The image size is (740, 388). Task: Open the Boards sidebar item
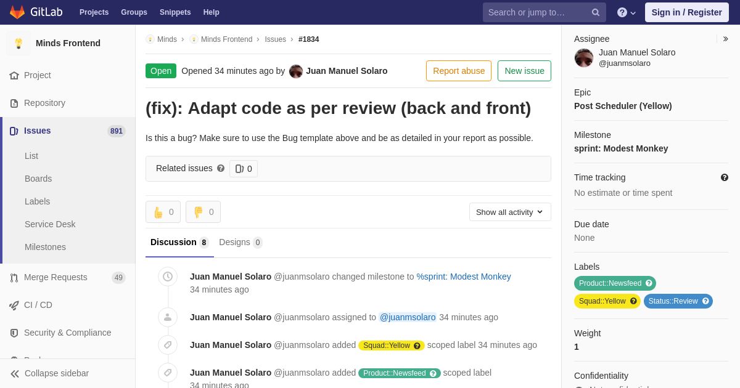[x=38, y=179]
